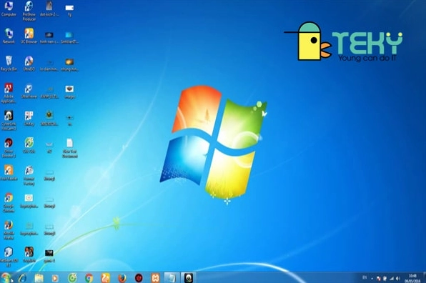
Task: Click the Windows Start button
Action: click(x=6, y=278)
